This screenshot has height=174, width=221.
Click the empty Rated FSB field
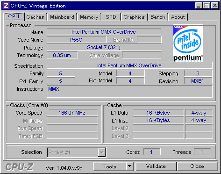(72, 136)
